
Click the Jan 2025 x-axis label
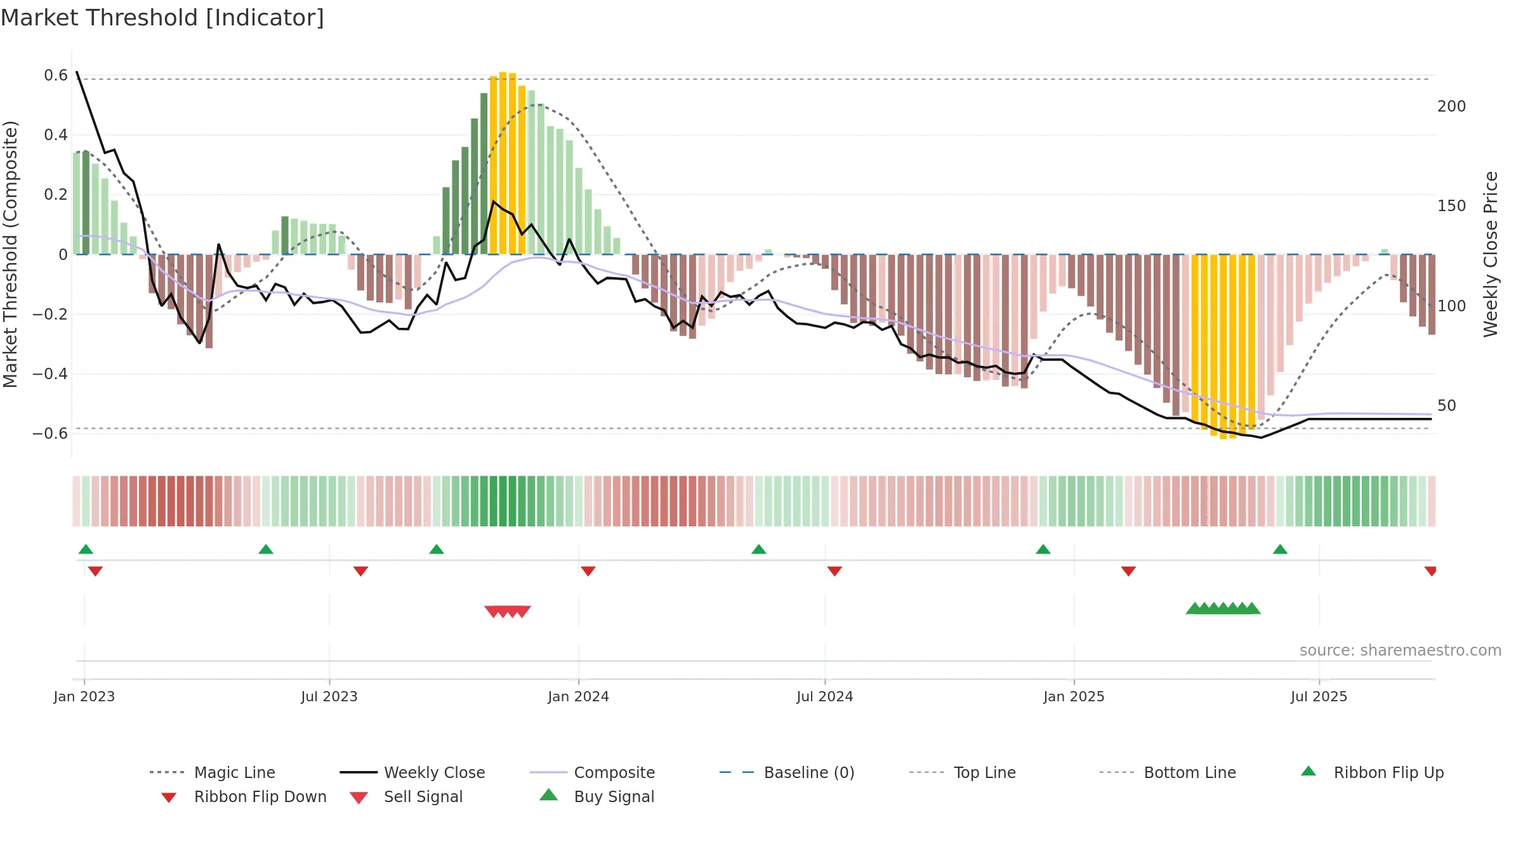1074,697
